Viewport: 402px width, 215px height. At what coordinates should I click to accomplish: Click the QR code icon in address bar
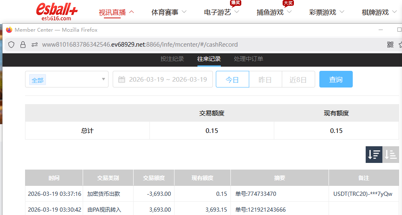click(390, 45)
